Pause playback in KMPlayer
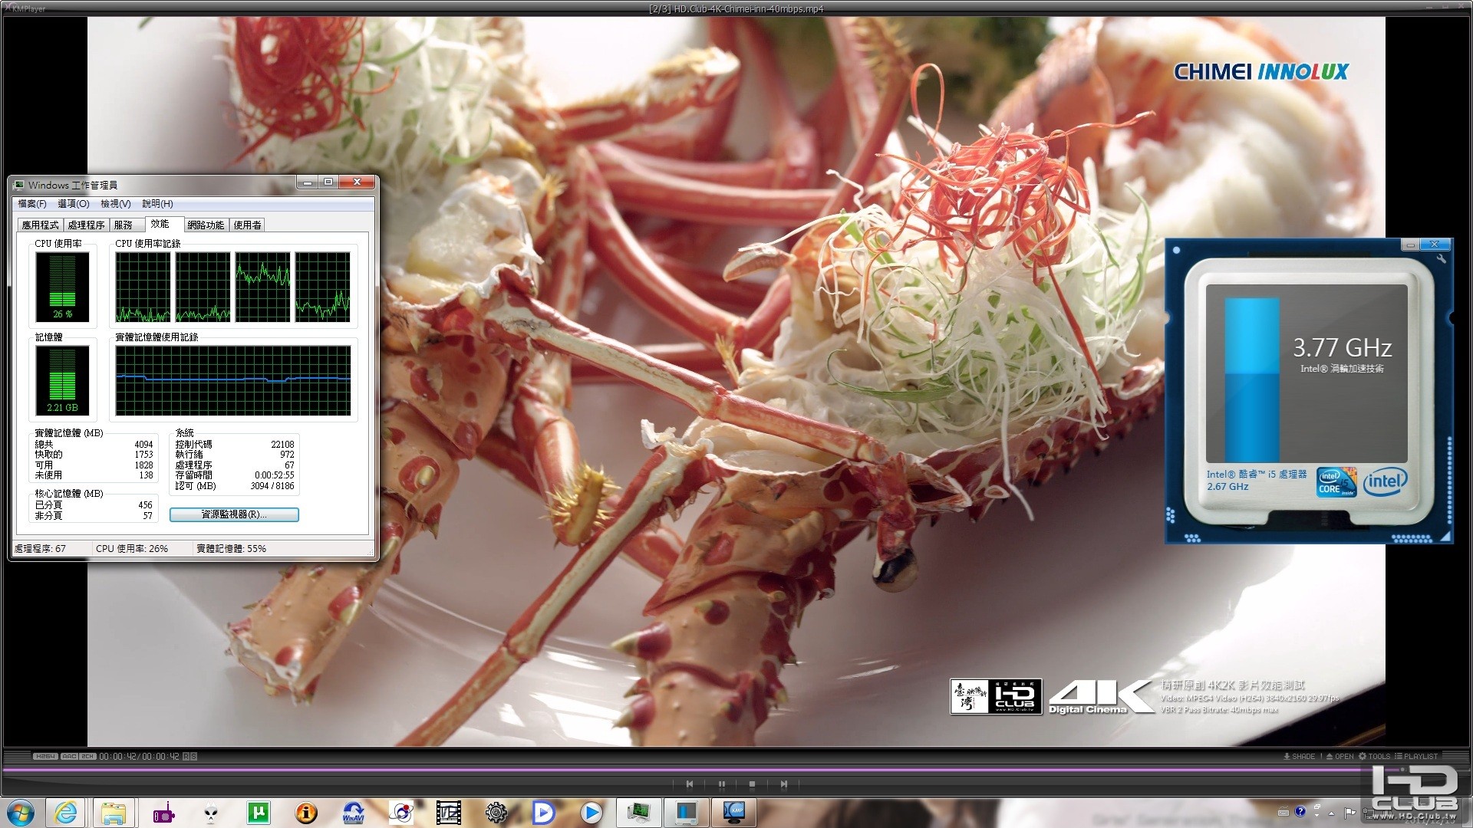 (x=722, y=784)
